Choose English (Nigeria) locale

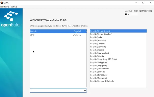pyautogui.click(x=118, y=56)
